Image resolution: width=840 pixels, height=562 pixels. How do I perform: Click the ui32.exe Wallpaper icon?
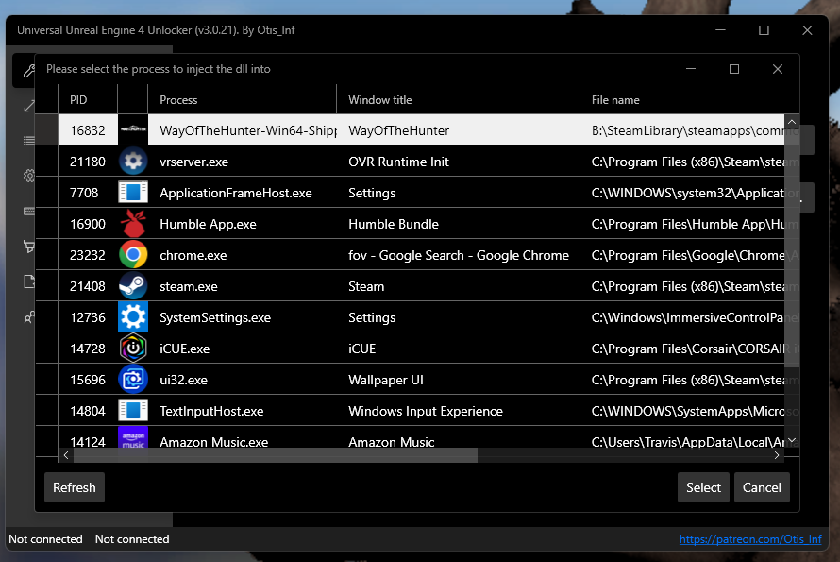pyautogui.click(x=133, y=380)
